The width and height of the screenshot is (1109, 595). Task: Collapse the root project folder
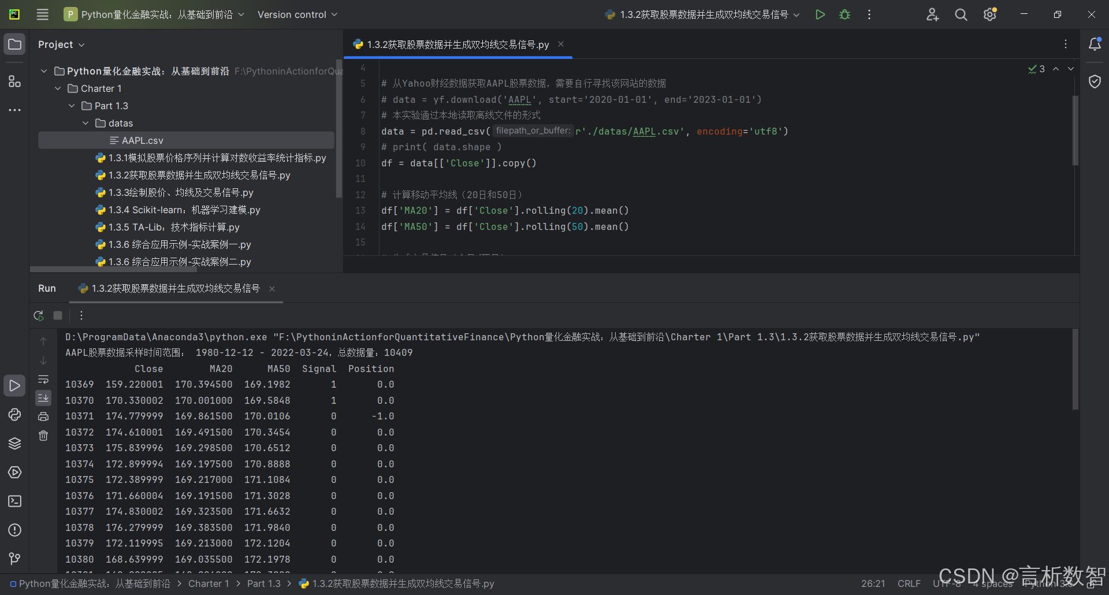(x=44, y=71)
